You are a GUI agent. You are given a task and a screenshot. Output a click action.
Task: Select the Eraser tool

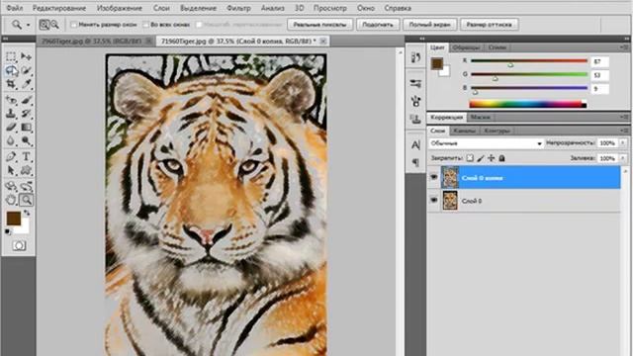point(11,128)
